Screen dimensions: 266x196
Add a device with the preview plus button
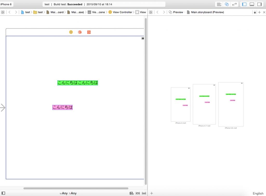point(152,193)
